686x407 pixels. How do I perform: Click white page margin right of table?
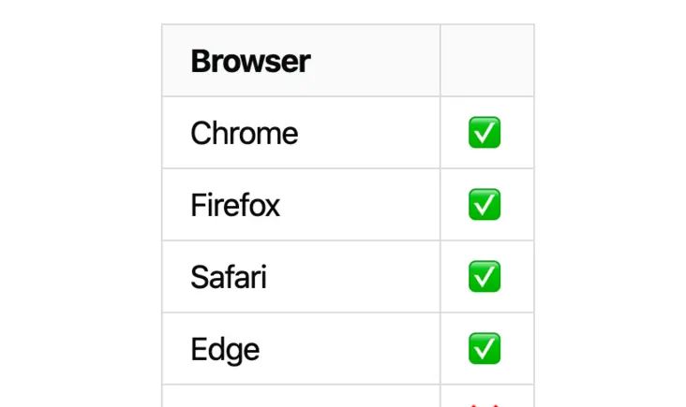(x=609, y=206)
